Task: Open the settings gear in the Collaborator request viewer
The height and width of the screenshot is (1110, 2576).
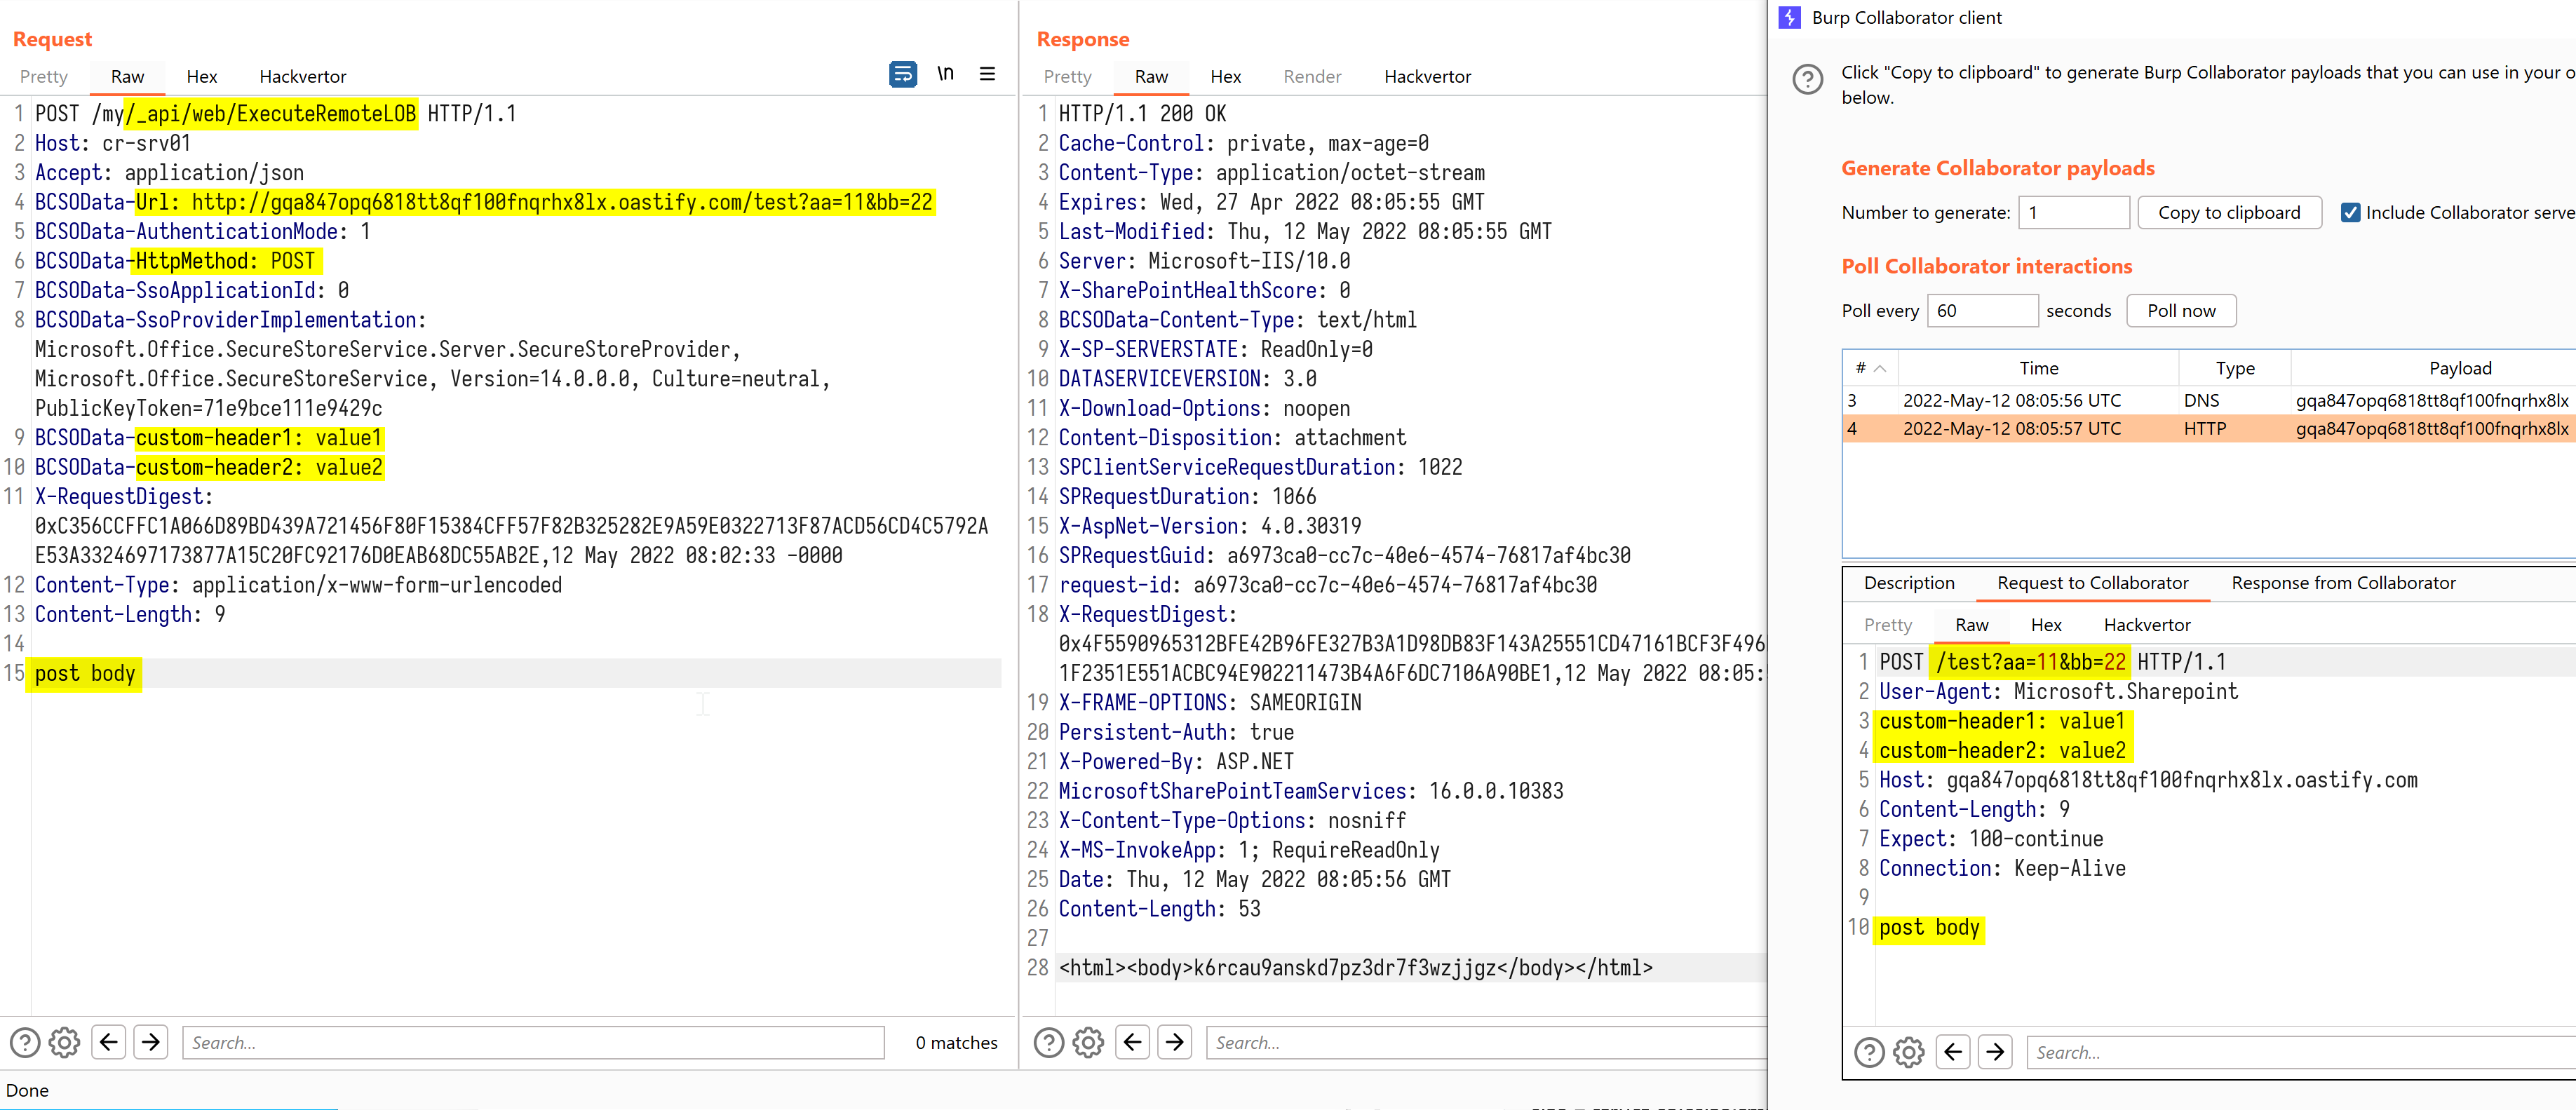Action: [x=1909, y=1051]
